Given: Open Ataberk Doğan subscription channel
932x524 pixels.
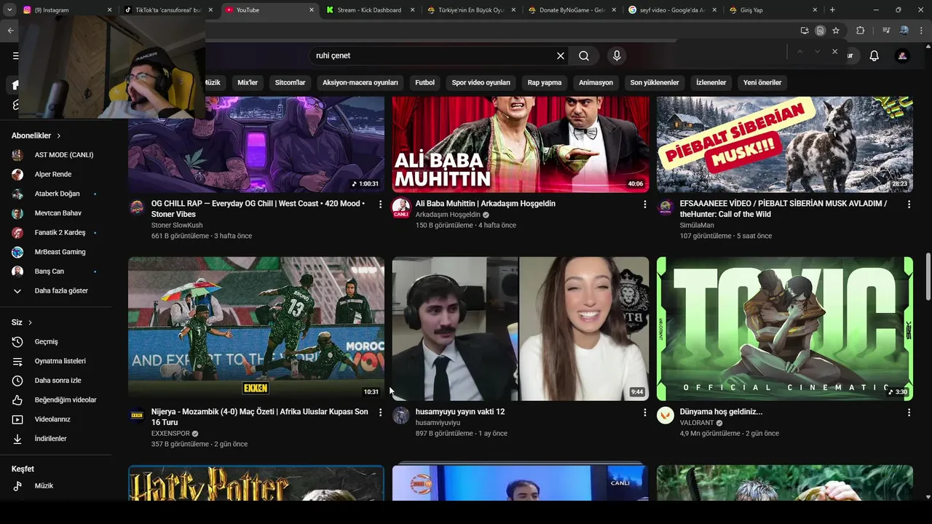Looking at the screenshot, I should 58,194.
